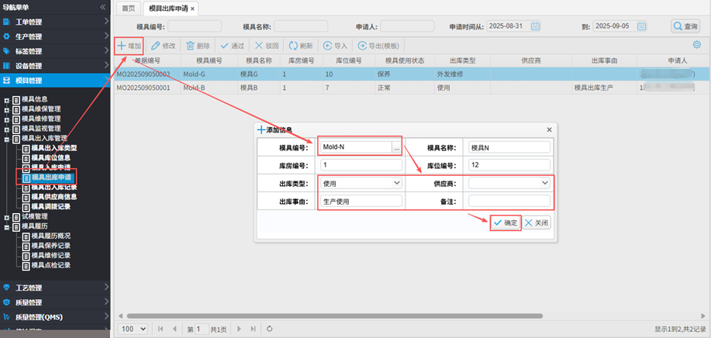711x338 pixels.
Task: Click the 删除 (delete) trash button
Action: point(198,46)
